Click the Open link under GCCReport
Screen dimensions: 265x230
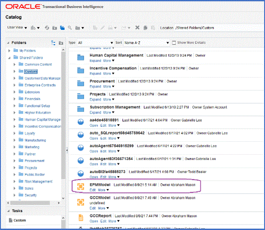point(94,221)
